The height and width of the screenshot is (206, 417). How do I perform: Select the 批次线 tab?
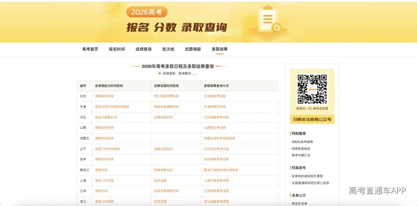(168, 49)
